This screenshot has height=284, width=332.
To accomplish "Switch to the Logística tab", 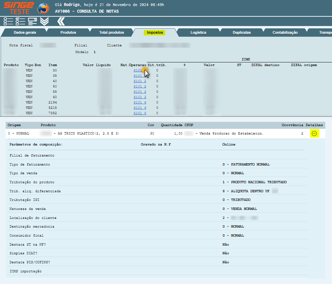I will (199, 32).
